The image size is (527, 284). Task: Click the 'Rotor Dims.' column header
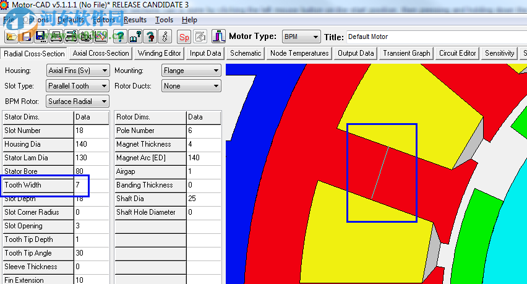pyautogui.click(x=150, y=117)
